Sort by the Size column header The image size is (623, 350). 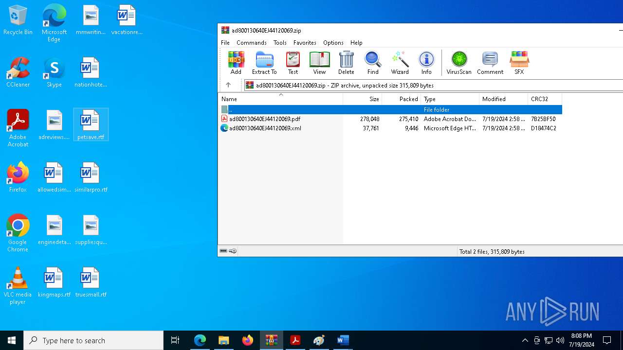pos(363,99)
